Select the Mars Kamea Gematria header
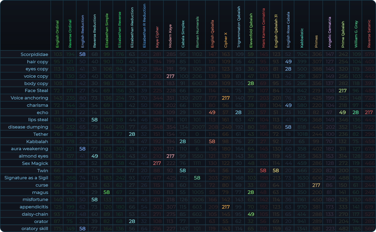Screen dimensions: 376x232 (x=263, y=28)
